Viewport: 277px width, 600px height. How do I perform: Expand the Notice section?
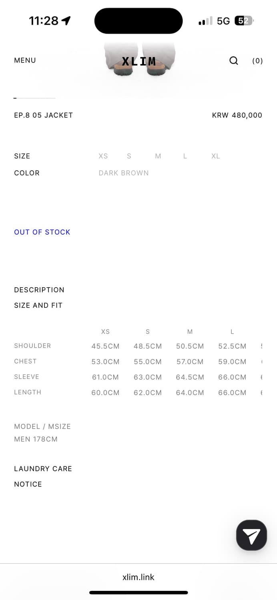pyautogui.click(x=28, y=484)
